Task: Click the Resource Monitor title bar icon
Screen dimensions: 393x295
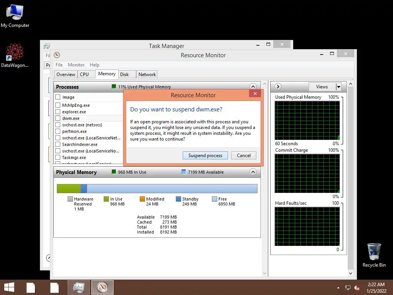Action: pos(57,55)
